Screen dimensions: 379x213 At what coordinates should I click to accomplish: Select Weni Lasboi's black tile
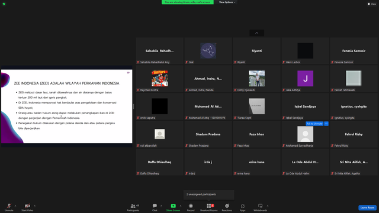pyautogui.click(x=306, y=51)
